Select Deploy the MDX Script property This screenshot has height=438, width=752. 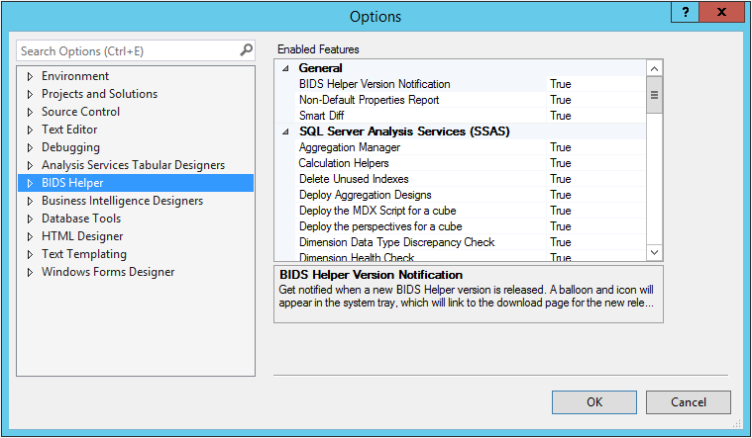[x=377, y=211]
